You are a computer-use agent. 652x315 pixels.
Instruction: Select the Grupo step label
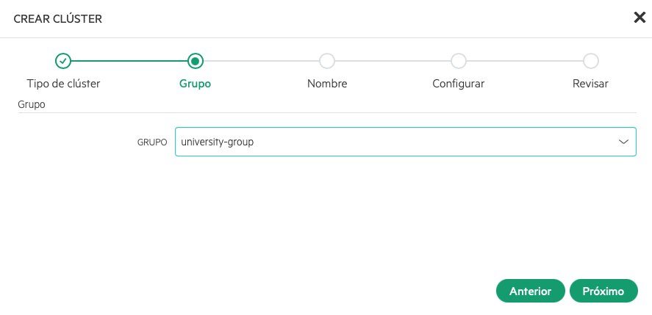click(195, 84)
